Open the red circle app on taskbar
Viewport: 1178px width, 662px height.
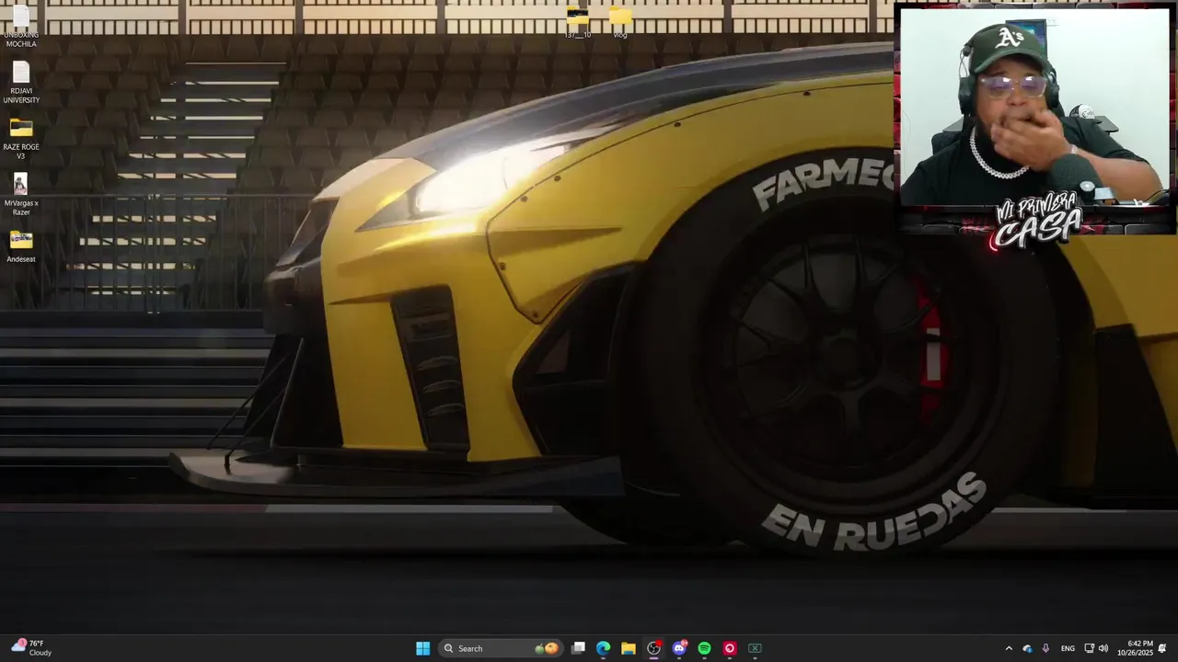[x=730, y=648]
